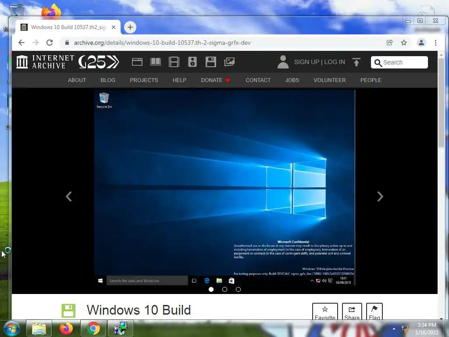
Task: Click the Chrome back arrow
Action: point(21,43)
